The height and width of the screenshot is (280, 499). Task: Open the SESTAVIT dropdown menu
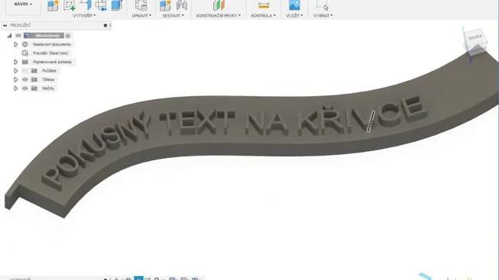pos(173,15)
